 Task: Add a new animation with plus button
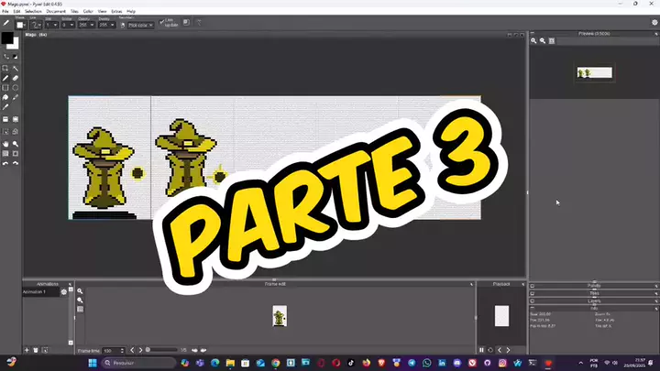25,350
